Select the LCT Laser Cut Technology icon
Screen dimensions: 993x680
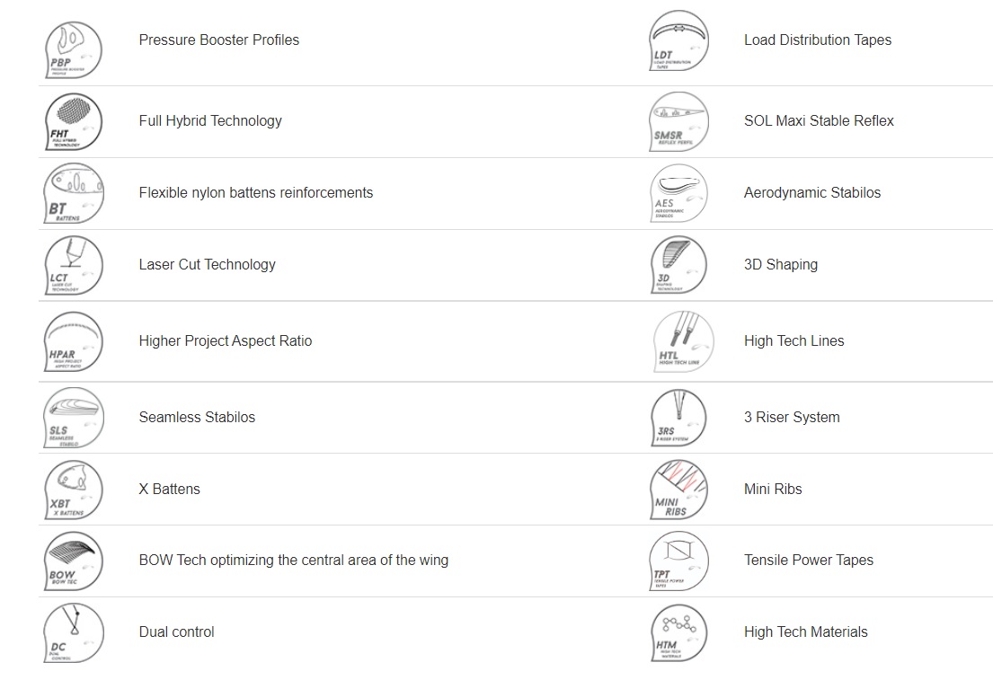point(74,265)
